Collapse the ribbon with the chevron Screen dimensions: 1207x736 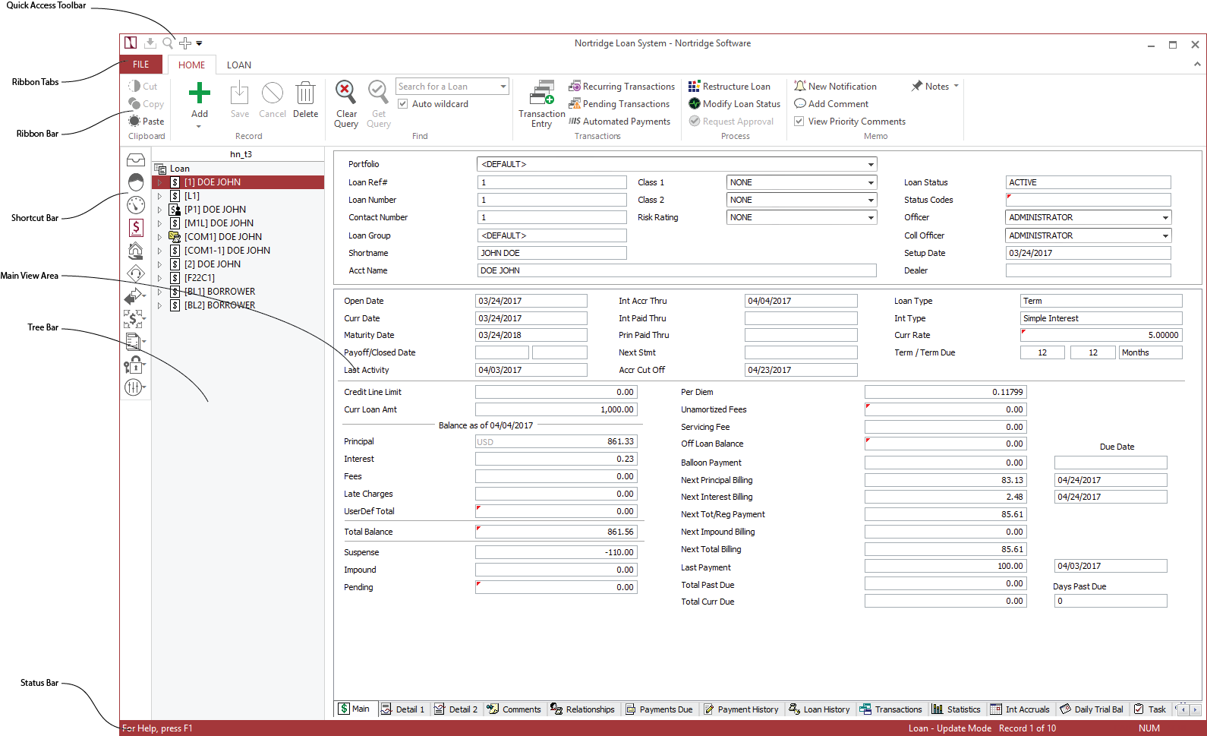[1197, 65]
